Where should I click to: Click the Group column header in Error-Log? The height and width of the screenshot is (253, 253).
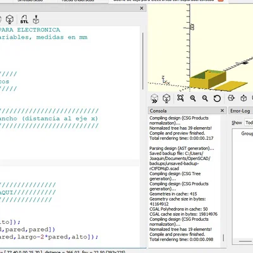pyautogui.click(x=247, y=133)
